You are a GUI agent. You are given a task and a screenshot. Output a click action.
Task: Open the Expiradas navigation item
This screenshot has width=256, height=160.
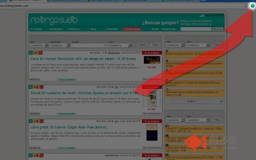pyautogui.click(x=112, y=29)
